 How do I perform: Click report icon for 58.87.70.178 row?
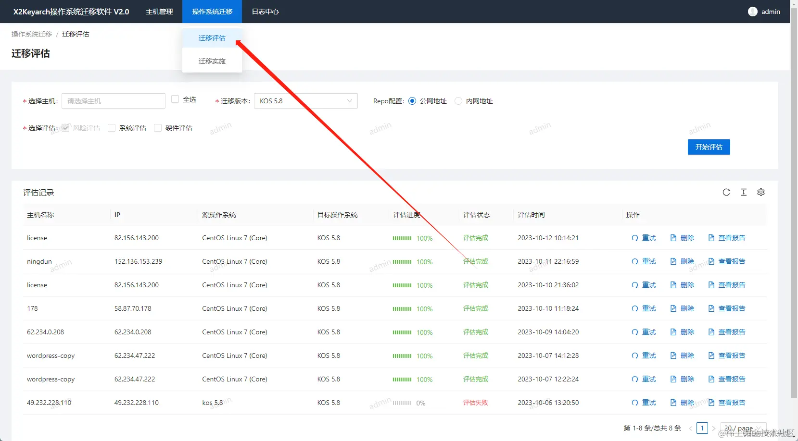[x=711, y=308]
